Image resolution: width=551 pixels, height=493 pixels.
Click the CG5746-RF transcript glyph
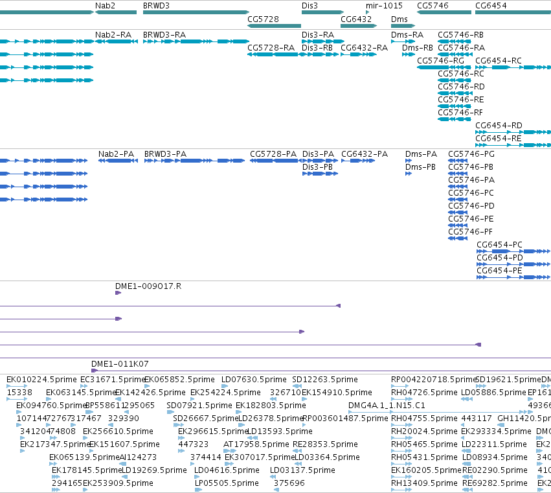coord(455,119)
